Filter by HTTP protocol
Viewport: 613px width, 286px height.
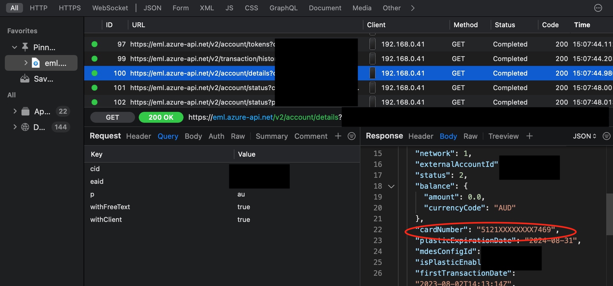pos(38,8)
